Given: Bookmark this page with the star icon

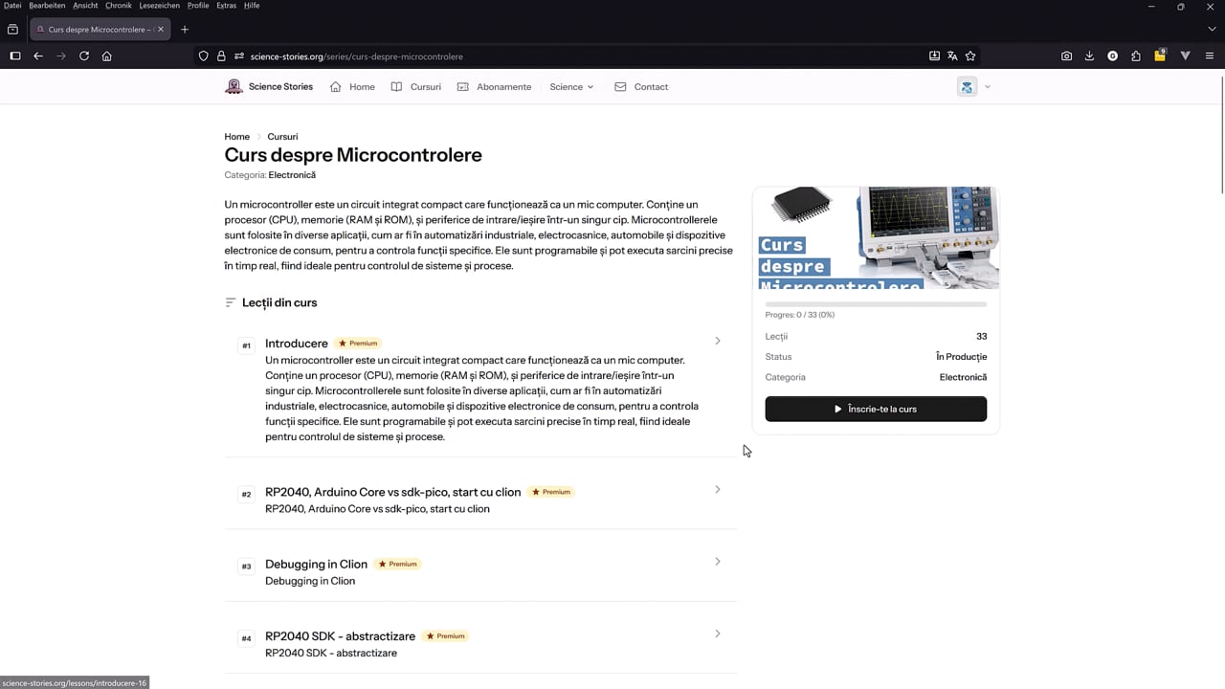Looking at the screenshot, I should point(970,56).
